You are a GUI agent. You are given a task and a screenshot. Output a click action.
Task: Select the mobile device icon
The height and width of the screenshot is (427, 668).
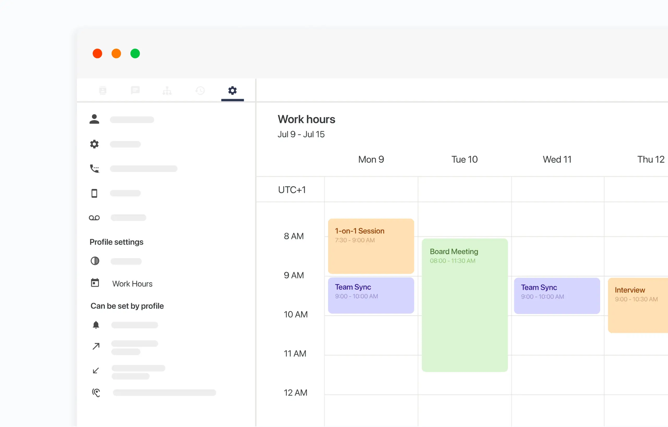click(x=94, y=193)
